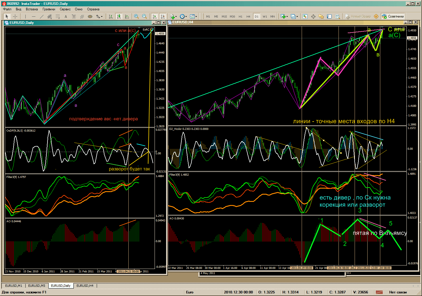This screenshot has height=296, width=422.
Task: Zoom out of the chart
Action: click(145, 16)
